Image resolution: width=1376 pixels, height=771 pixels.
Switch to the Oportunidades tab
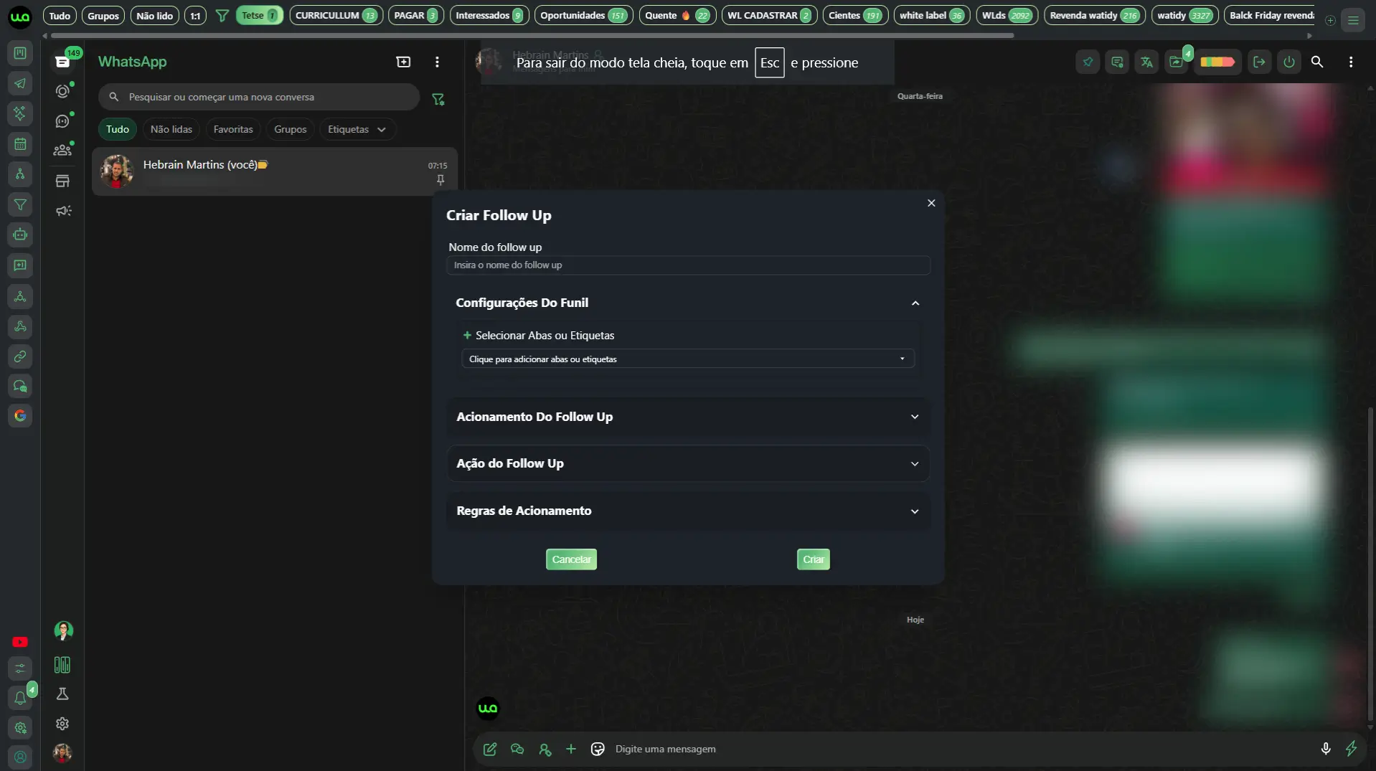pos(583,15)
